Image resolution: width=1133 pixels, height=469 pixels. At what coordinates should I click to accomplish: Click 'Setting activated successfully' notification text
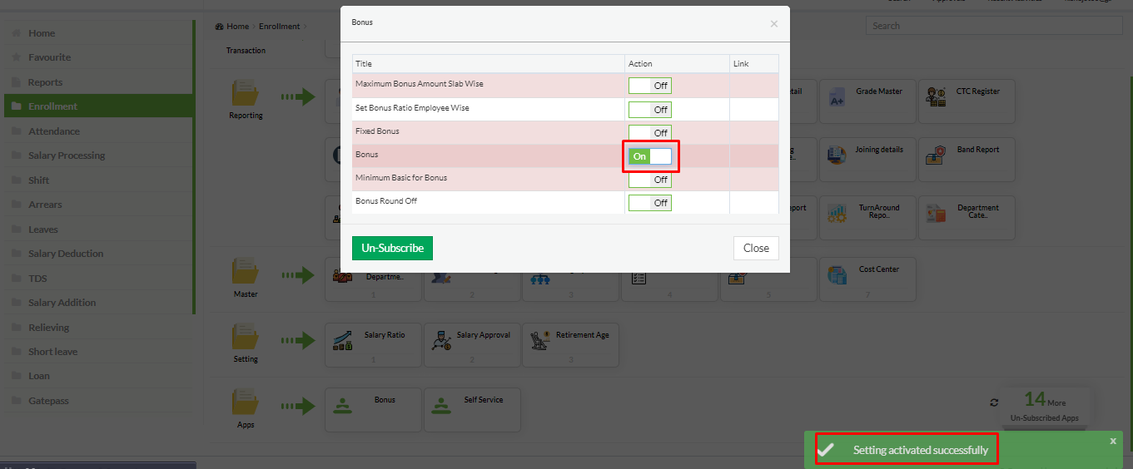click(x=921, y=450)
